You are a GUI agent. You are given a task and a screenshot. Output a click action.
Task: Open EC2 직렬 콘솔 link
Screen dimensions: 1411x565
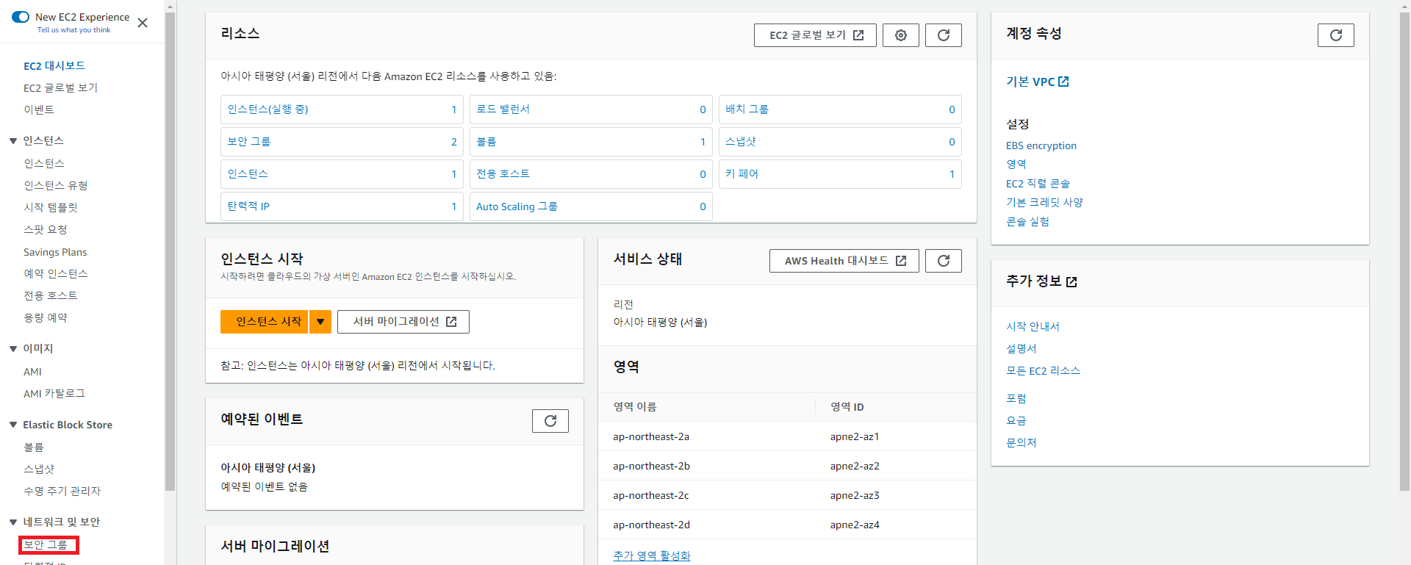pos(1038,184)
